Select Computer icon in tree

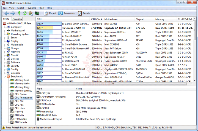[8, 27]
